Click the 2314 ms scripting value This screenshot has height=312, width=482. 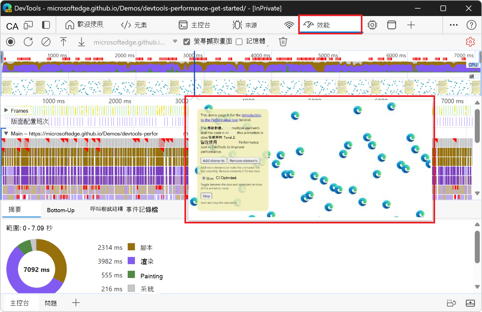110,247
